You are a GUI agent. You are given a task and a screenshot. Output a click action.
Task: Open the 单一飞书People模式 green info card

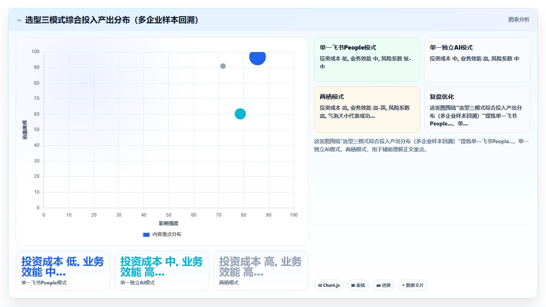[x=367, y=60]
